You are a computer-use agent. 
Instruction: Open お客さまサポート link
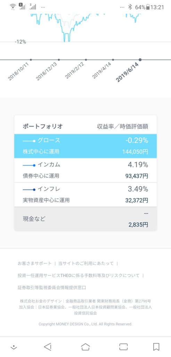[x=34, y=264]
